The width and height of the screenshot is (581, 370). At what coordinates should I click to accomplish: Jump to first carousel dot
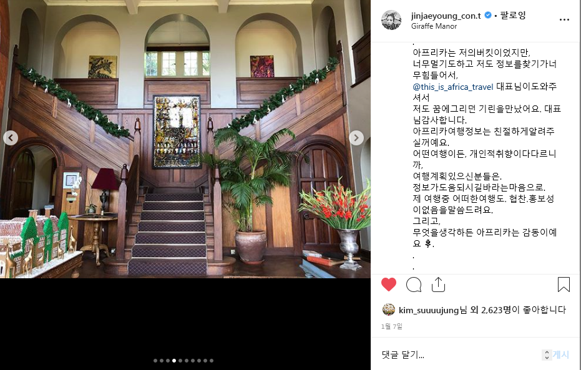pyautogui.click(x=155, y=361)
